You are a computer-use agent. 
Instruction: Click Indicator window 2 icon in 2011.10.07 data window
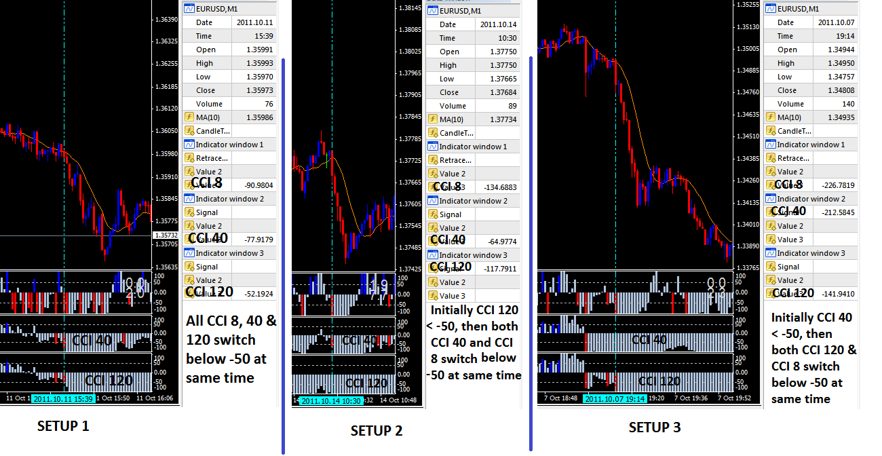tap(770, 199)
